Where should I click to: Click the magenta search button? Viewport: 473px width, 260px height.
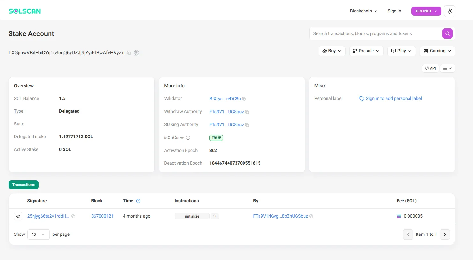447,33
